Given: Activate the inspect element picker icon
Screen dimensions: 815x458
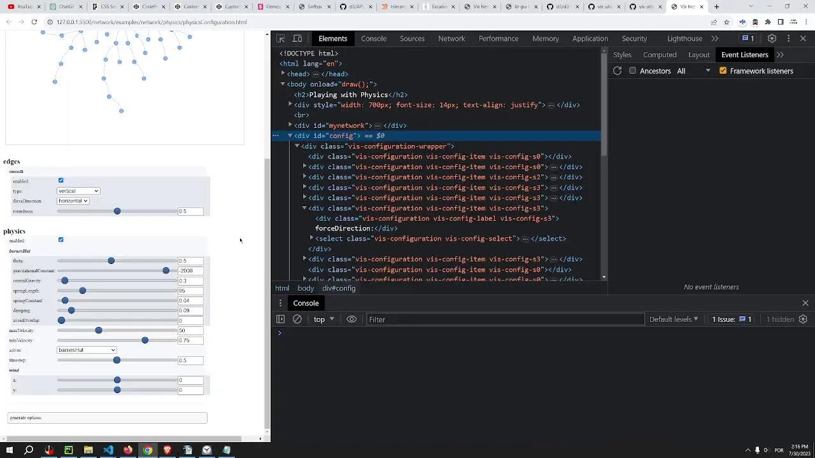Looking at the screenshot, I should (x=281, y=38).
